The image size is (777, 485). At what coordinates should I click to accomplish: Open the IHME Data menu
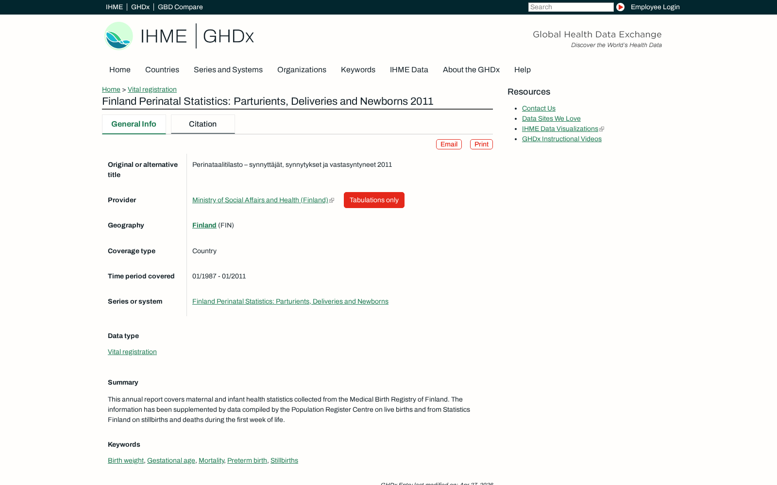pyautogui.click(x=409, y=70)
